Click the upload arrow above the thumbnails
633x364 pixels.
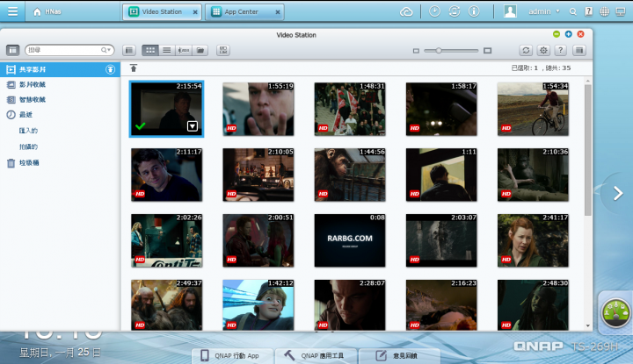134,68
